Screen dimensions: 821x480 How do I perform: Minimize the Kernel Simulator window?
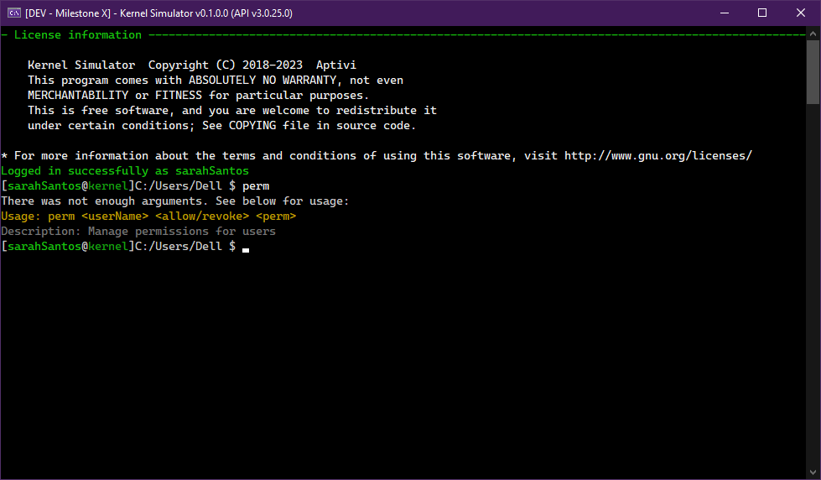click(x=723, y=13)
